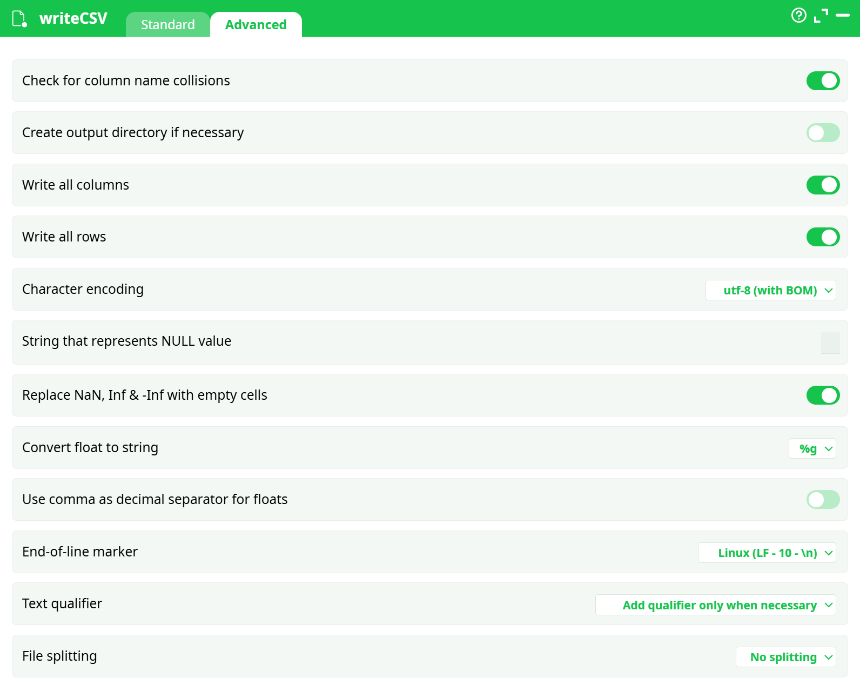The image size is (860, 685).
Task: Expand the Convert float to string dropdown
Action: pyautogui.click(x=812, y=449)
